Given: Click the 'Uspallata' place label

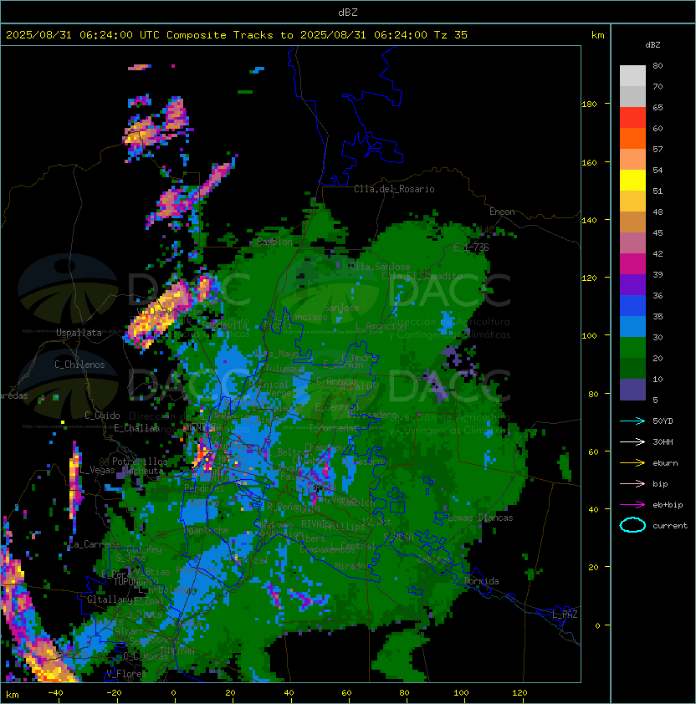Looking at the screenshot, I should click(79, 333).
